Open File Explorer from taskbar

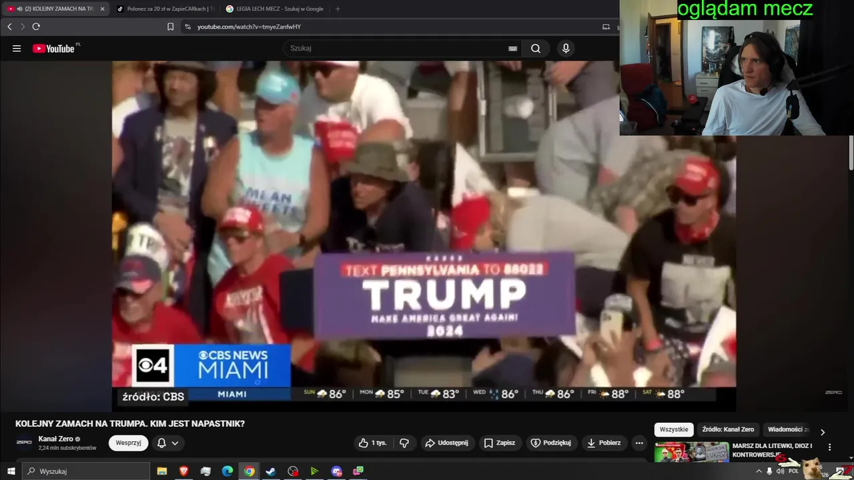pos(161,471)
